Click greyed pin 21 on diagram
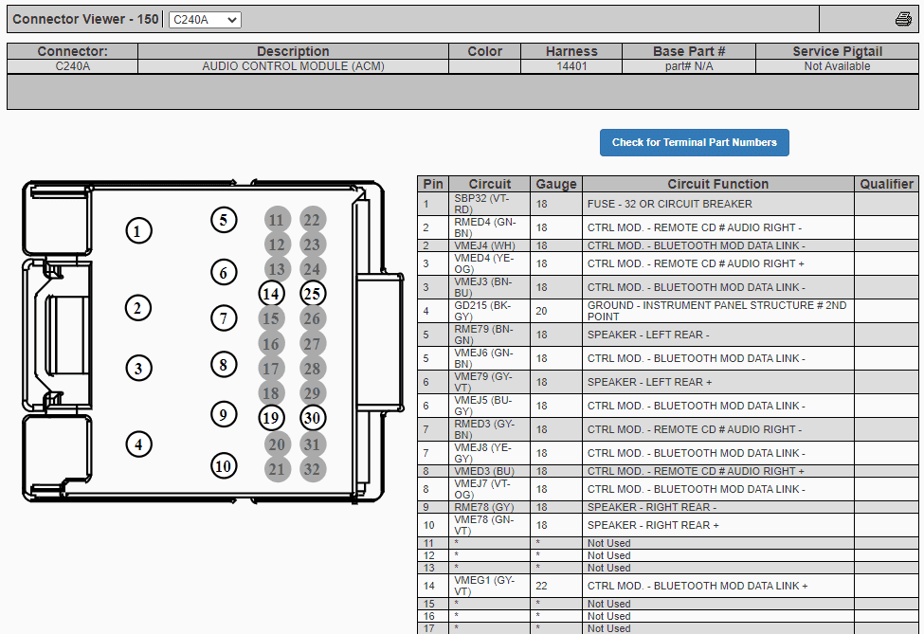This screenshot has width=924, height=634. pyautogui.click(x=277, y=469)
